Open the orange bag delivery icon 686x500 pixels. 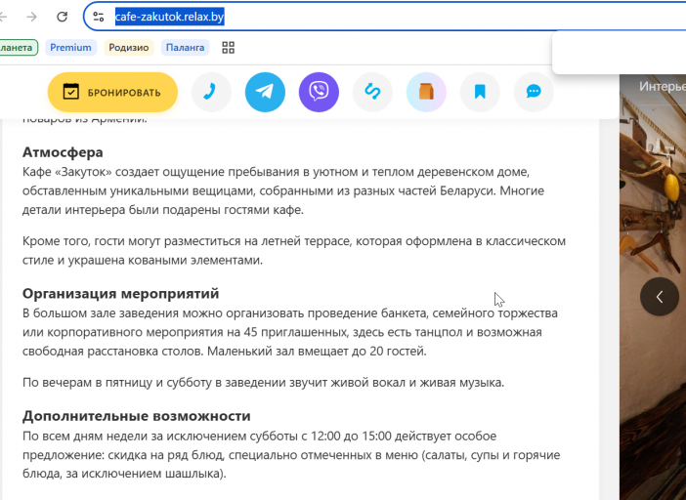click(426, 92)
